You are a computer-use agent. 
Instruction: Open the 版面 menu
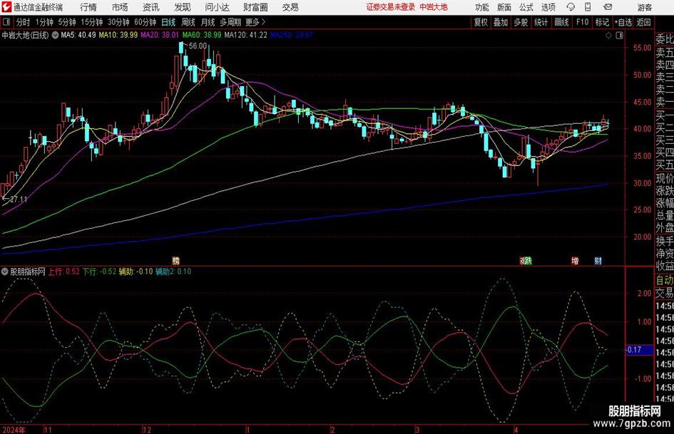[504, 7]
